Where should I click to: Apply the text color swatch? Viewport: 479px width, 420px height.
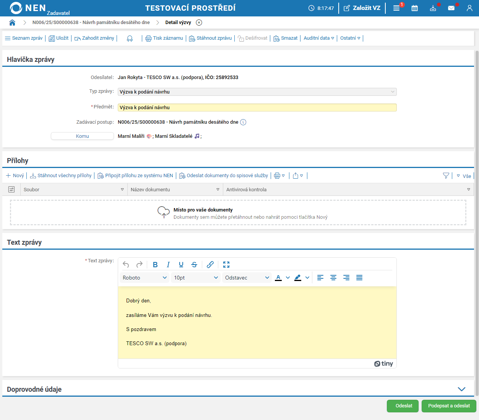pyautogui.click(x=278, y=278)
